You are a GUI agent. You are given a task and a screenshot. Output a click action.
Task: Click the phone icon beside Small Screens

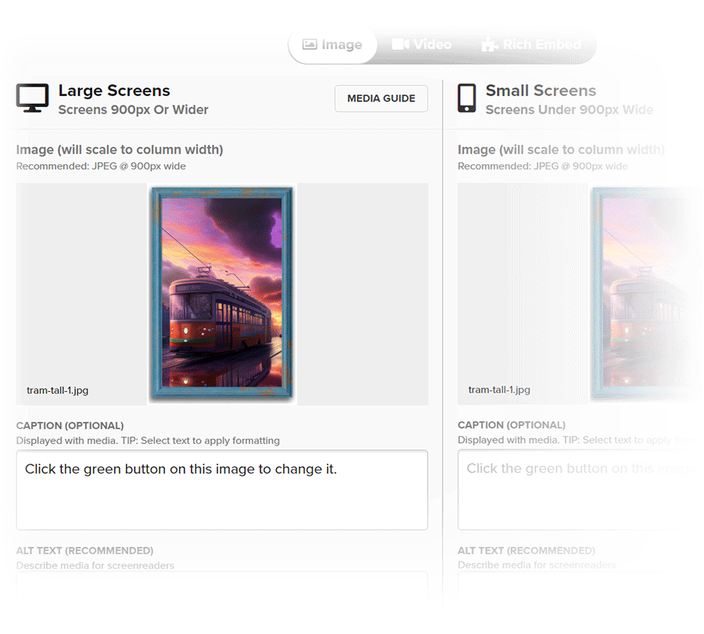pos(467,99)
